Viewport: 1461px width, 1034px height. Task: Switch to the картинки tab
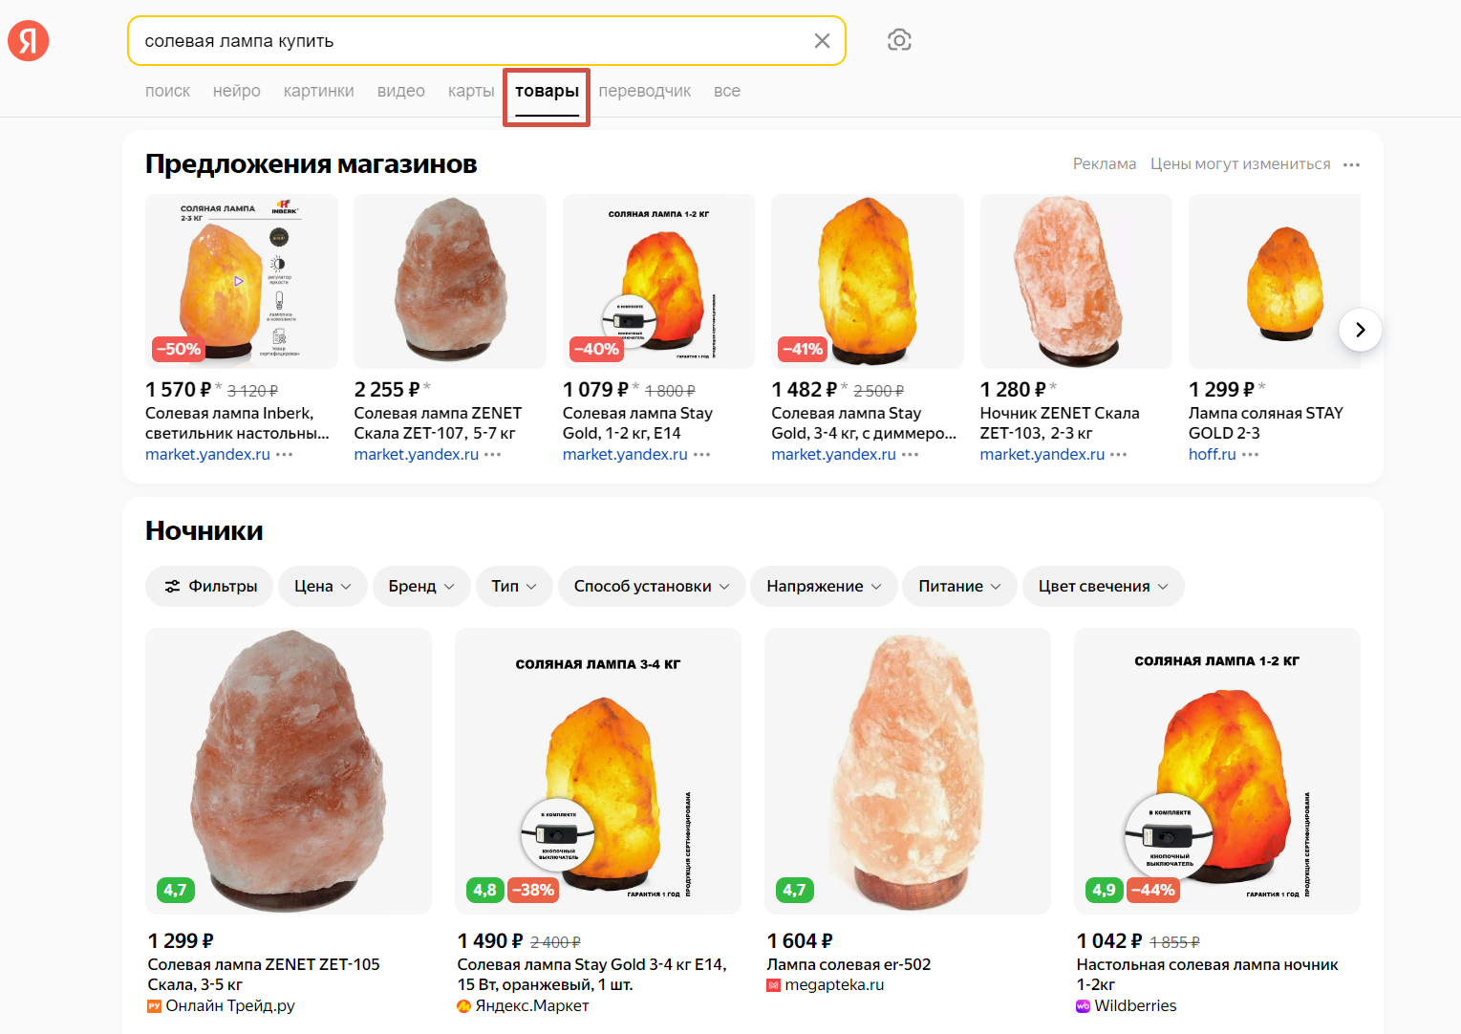(x=318, y=91)
